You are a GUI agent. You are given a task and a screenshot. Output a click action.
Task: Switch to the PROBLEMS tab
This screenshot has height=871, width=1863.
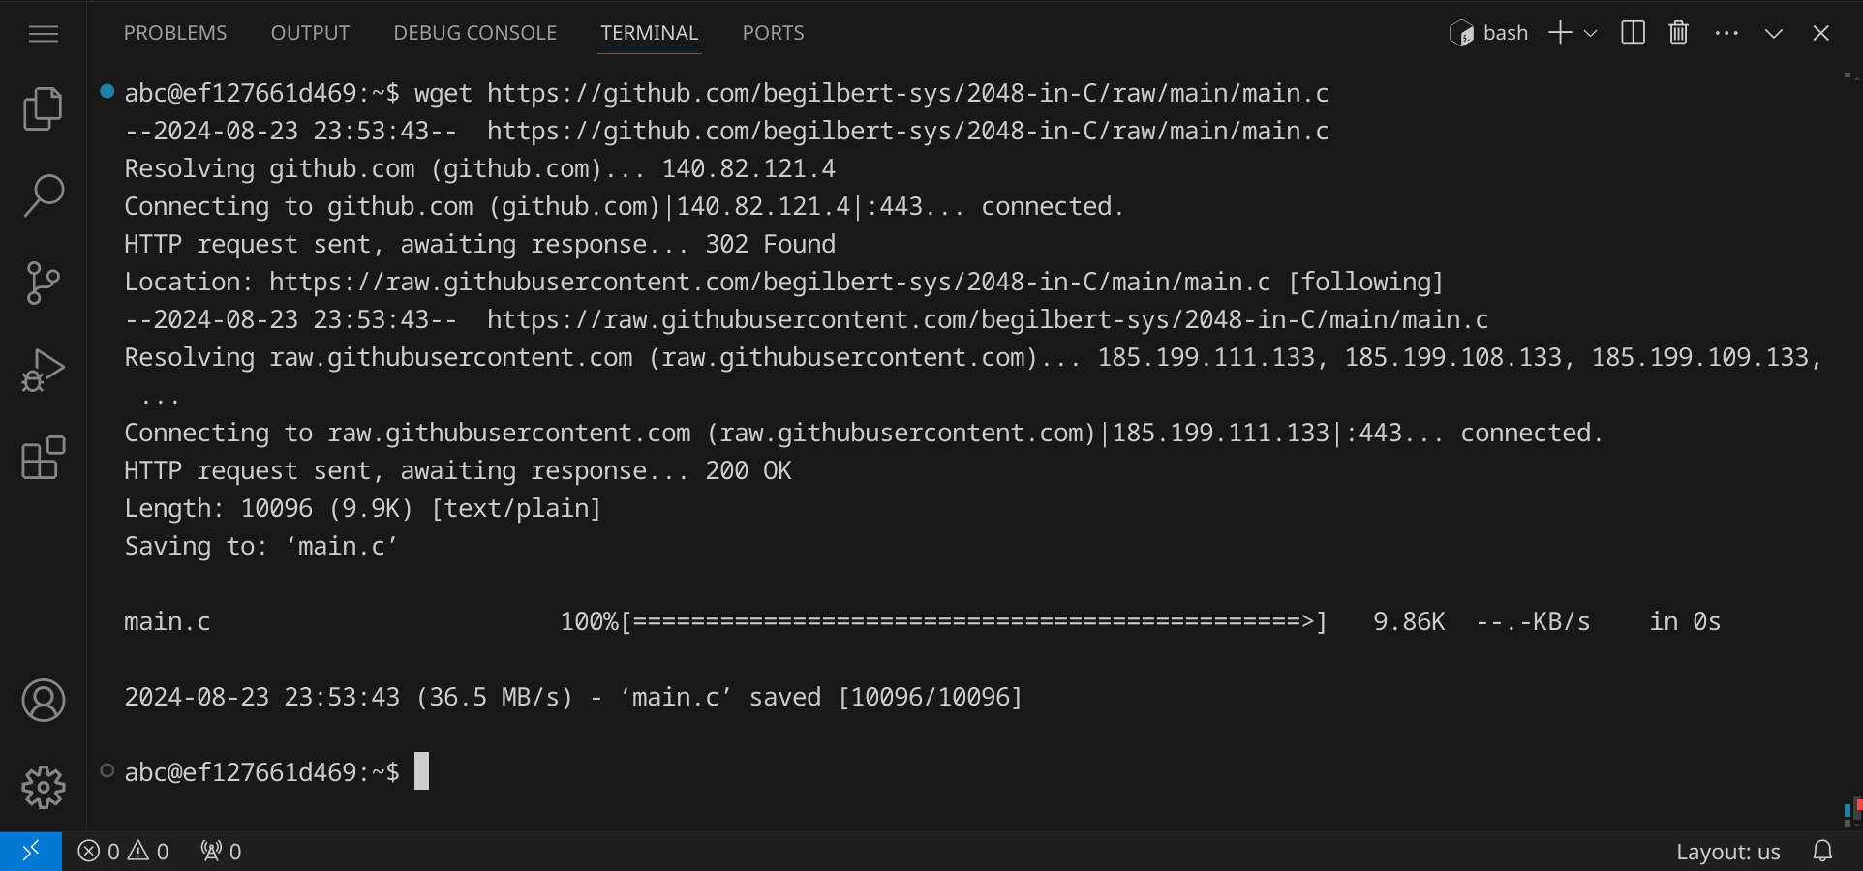(175, 33)
